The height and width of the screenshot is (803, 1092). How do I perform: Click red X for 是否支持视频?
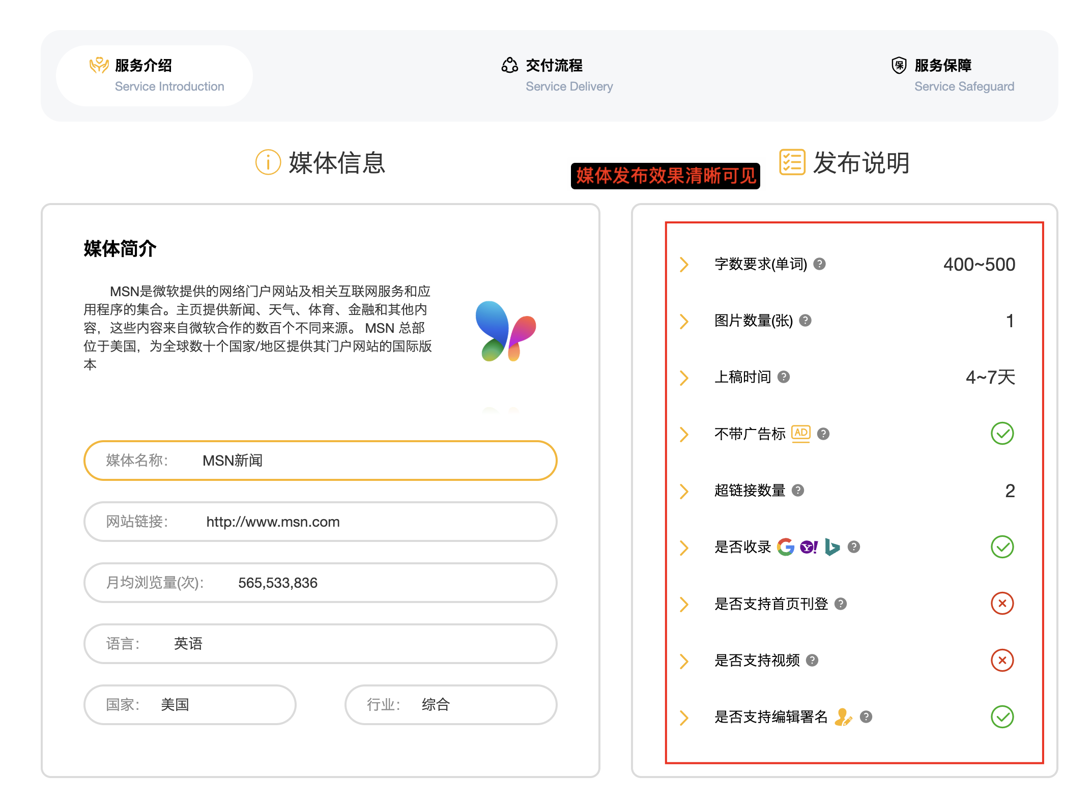(1002, 661)
